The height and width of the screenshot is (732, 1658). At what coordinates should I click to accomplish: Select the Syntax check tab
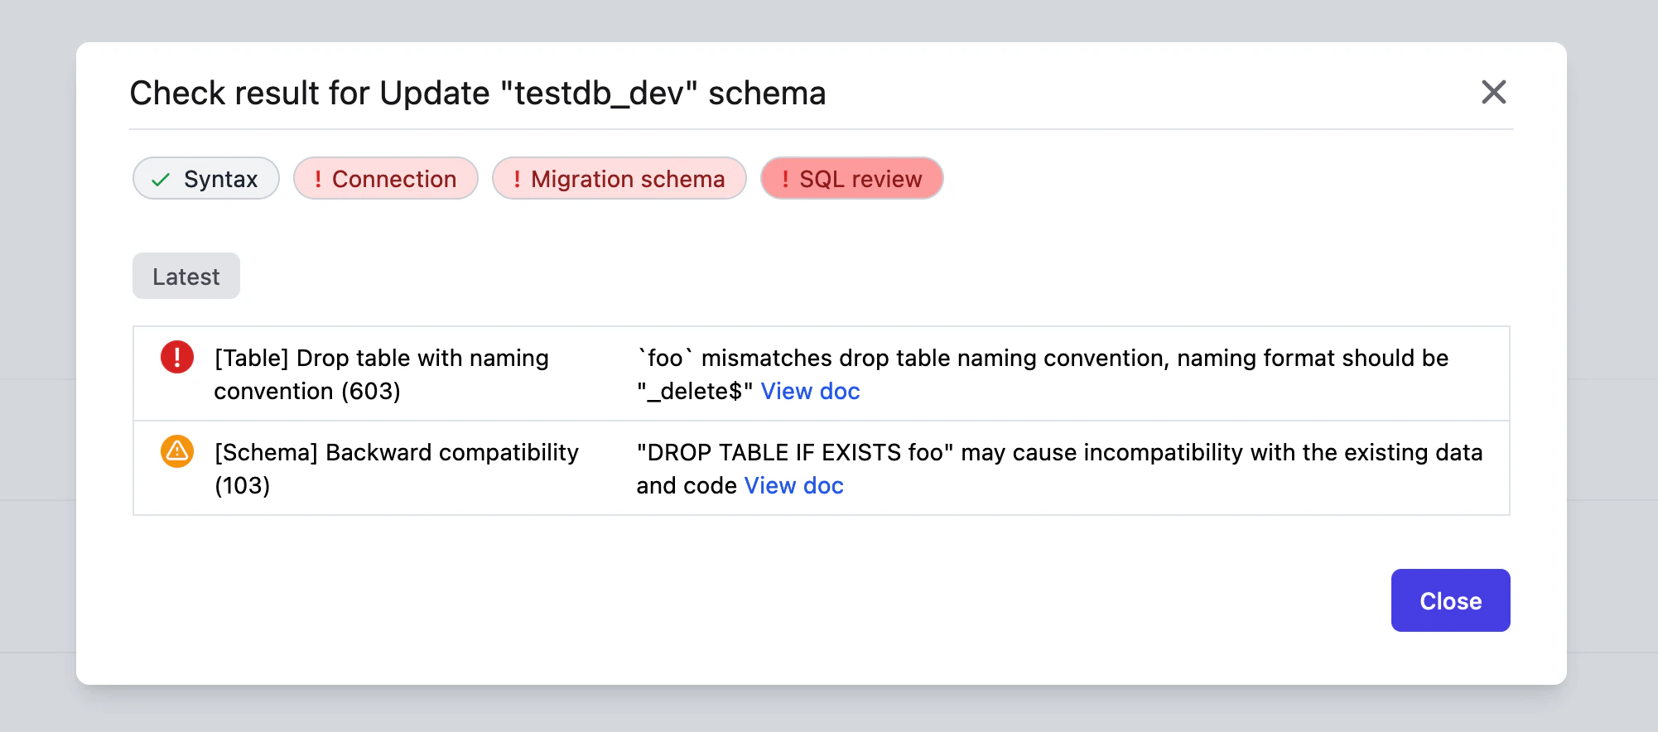click(x=206, y=179)
